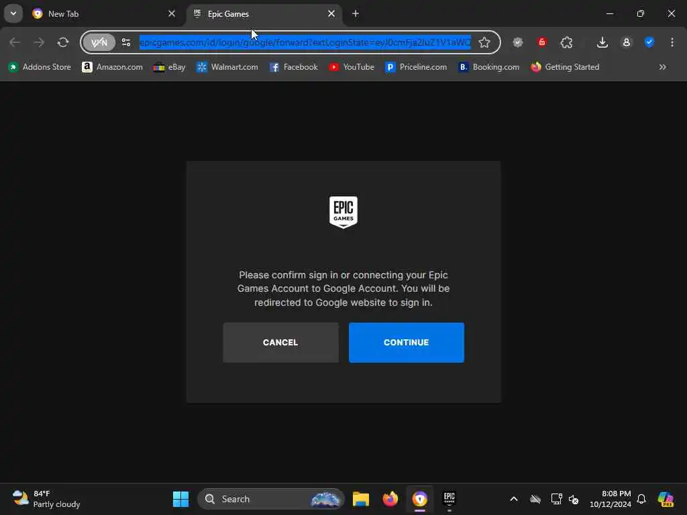Viewport: 687px width, 515px height.
Task: Click the Epic Games logo in dialog
Action: pyautogui.click(x=343, y=213)
